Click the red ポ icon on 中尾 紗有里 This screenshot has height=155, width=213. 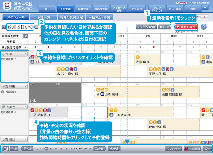click(x=32, y=110)
